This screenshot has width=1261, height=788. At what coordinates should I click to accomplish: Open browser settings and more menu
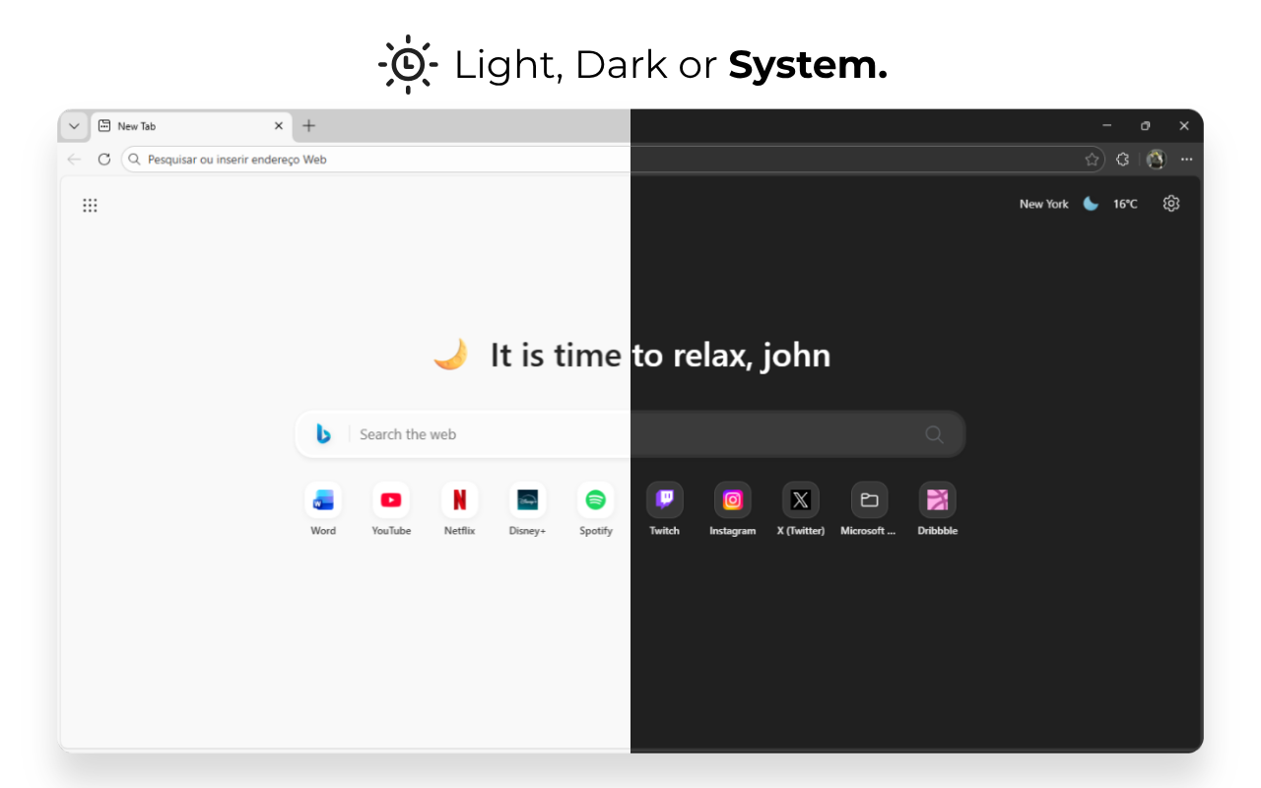(1186, 160)
